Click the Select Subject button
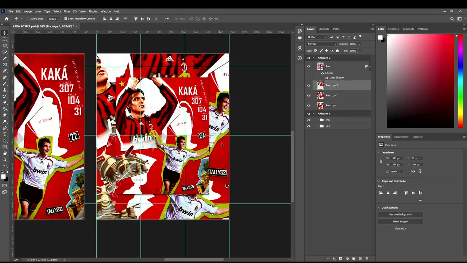Image resolution: width=467 pixels, height=263 pixels. pyautogui.click(x=400, y=221)
